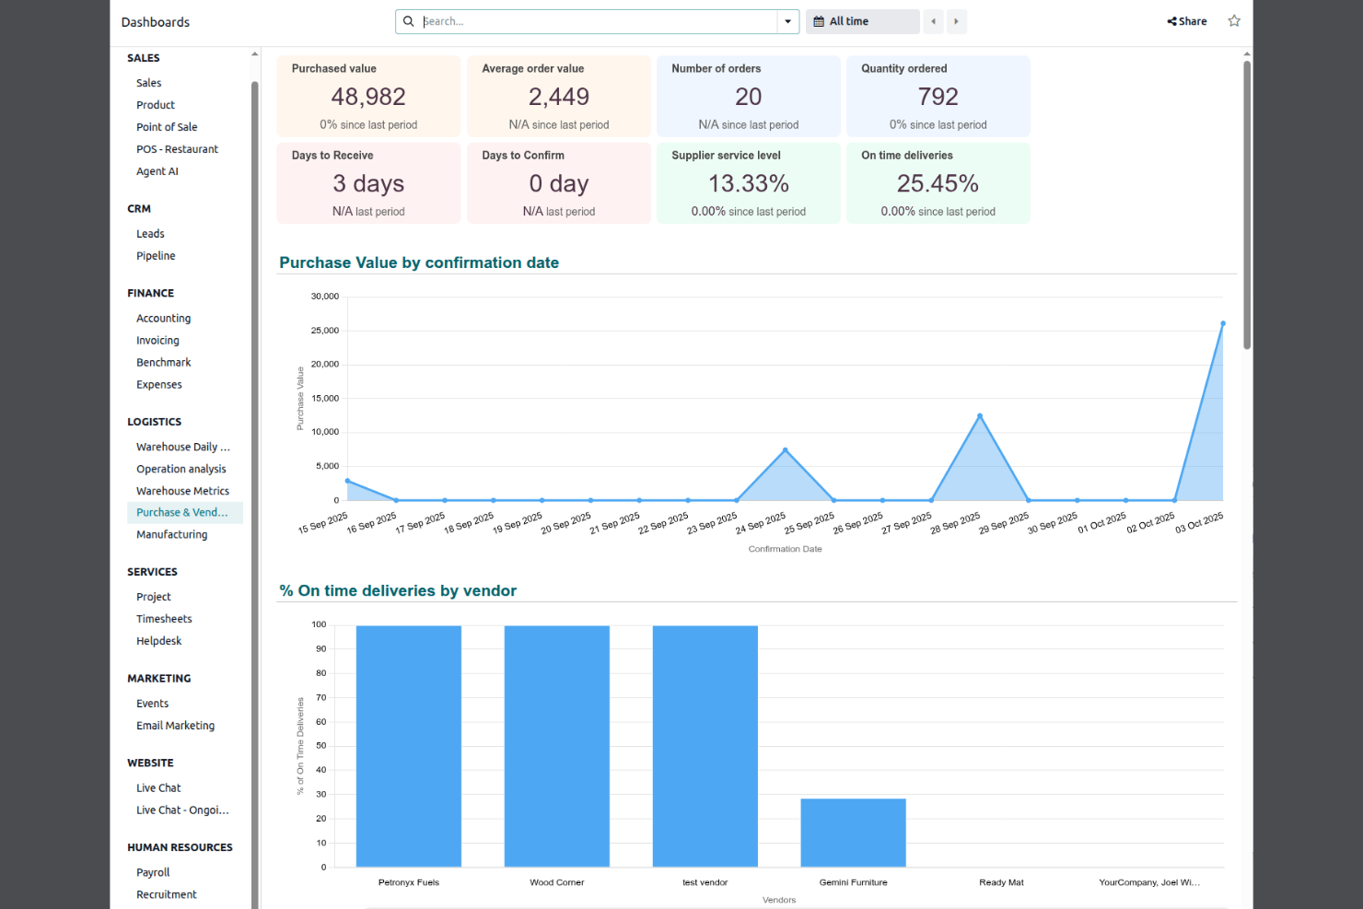Viewport: 1363px width, 909px height.
Task: Click the 24 Sep 2025 peak point
Action: click(786, 449)
